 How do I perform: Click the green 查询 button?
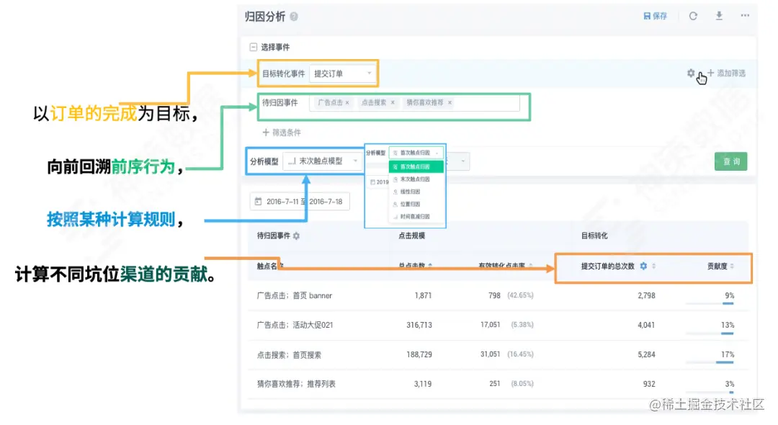pyautogui.click(x=730, y=161)
